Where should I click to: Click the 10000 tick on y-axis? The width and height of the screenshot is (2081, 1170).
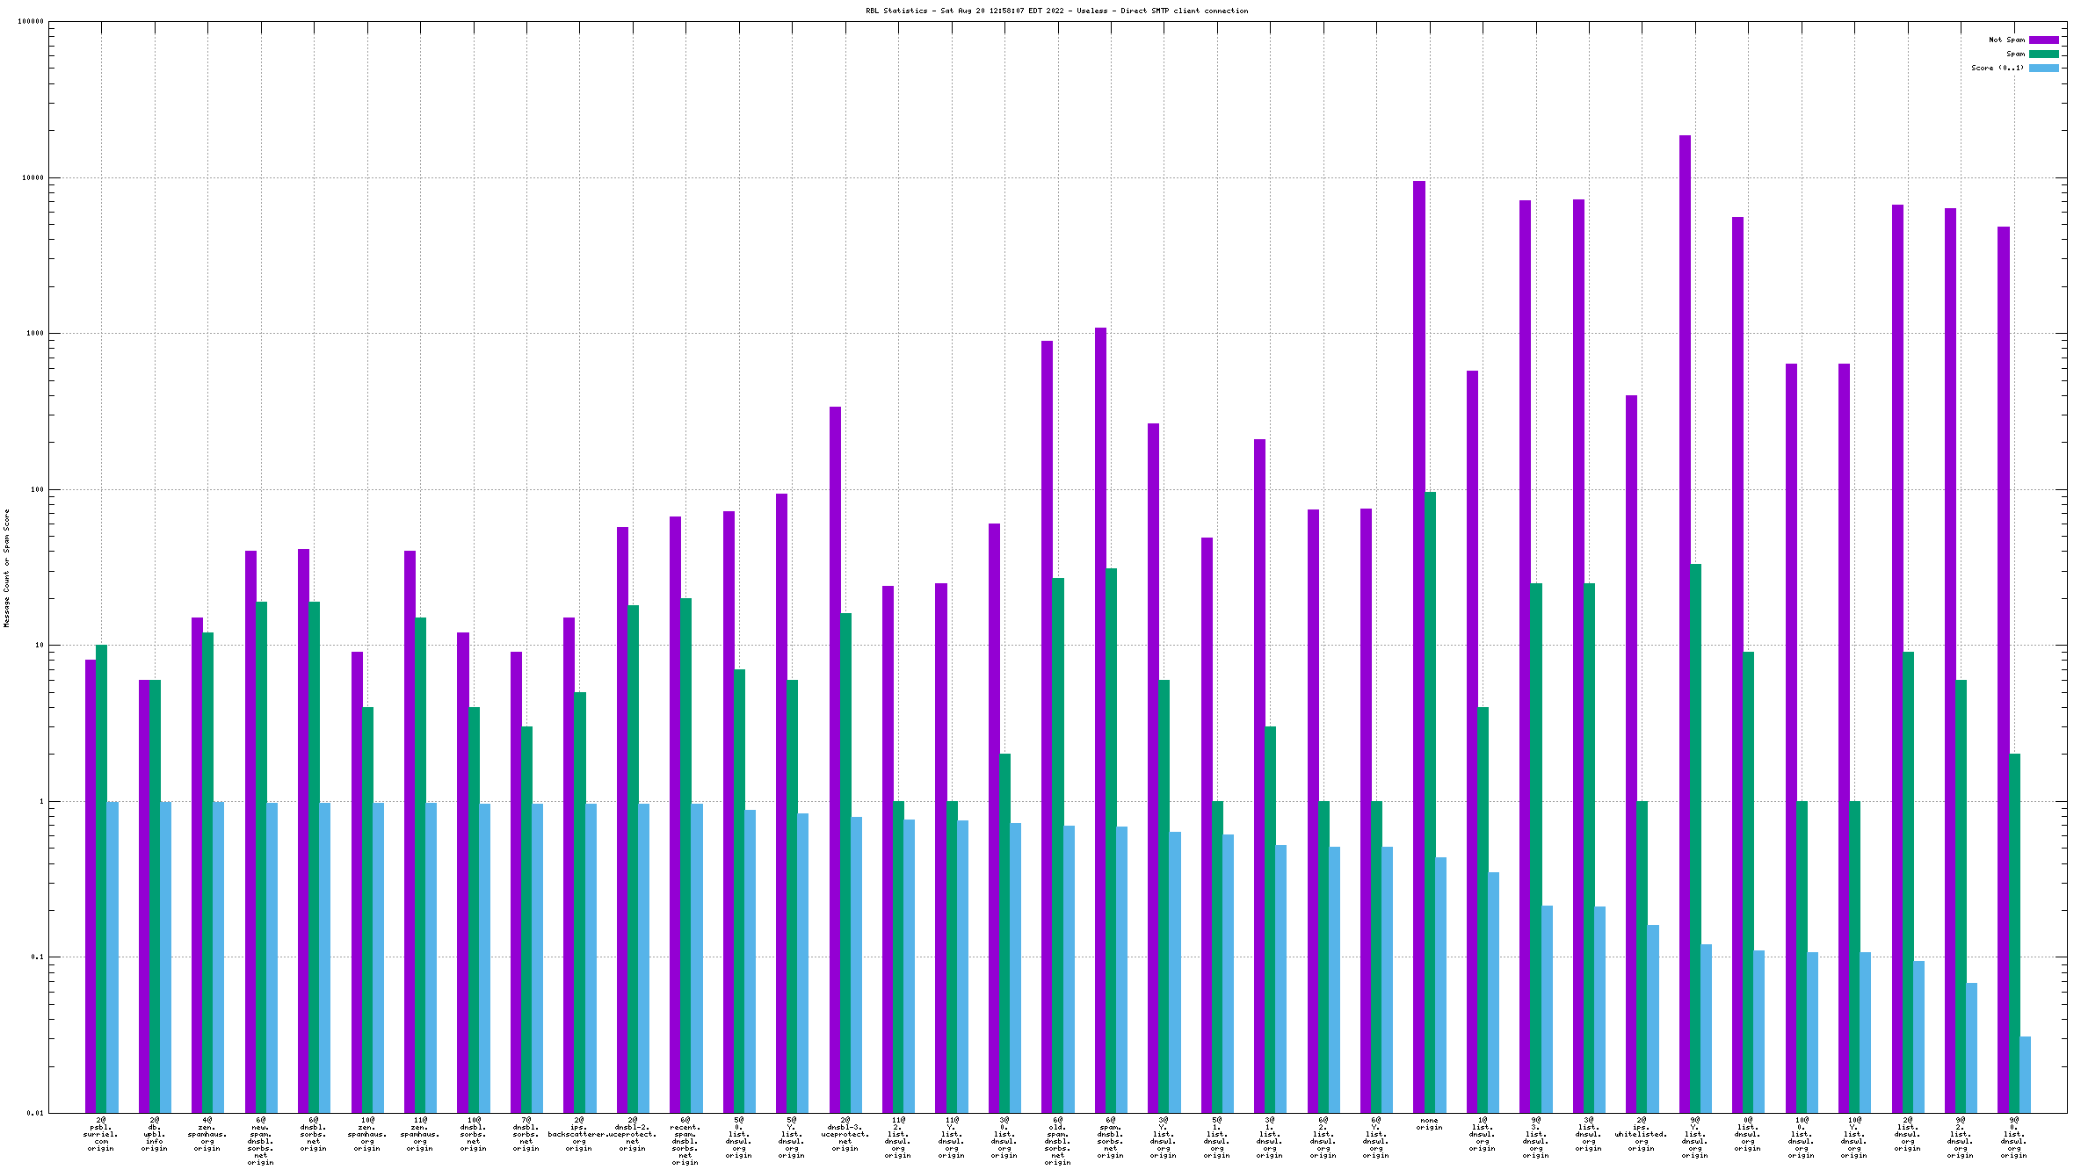32,178
